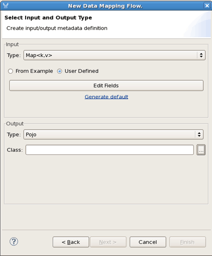Open the Output Type Pojo dropdown

click(113, 134)
